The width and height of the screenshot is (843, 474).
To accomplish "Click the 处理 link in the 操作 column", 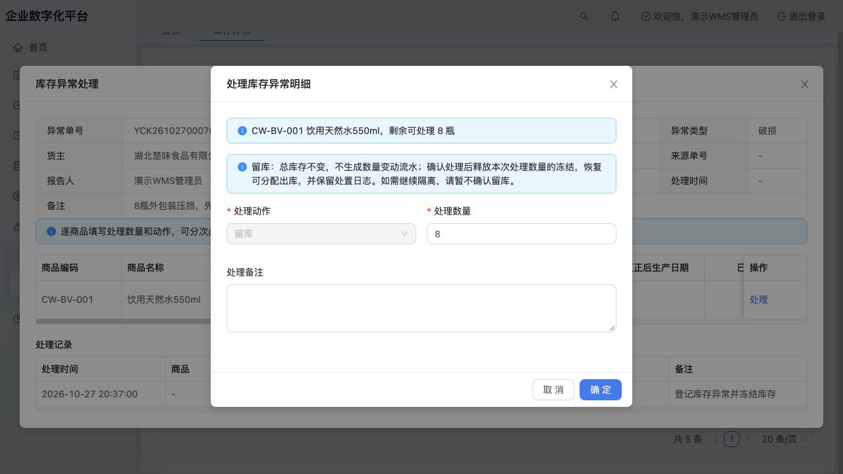I will (x=759, y=300).
